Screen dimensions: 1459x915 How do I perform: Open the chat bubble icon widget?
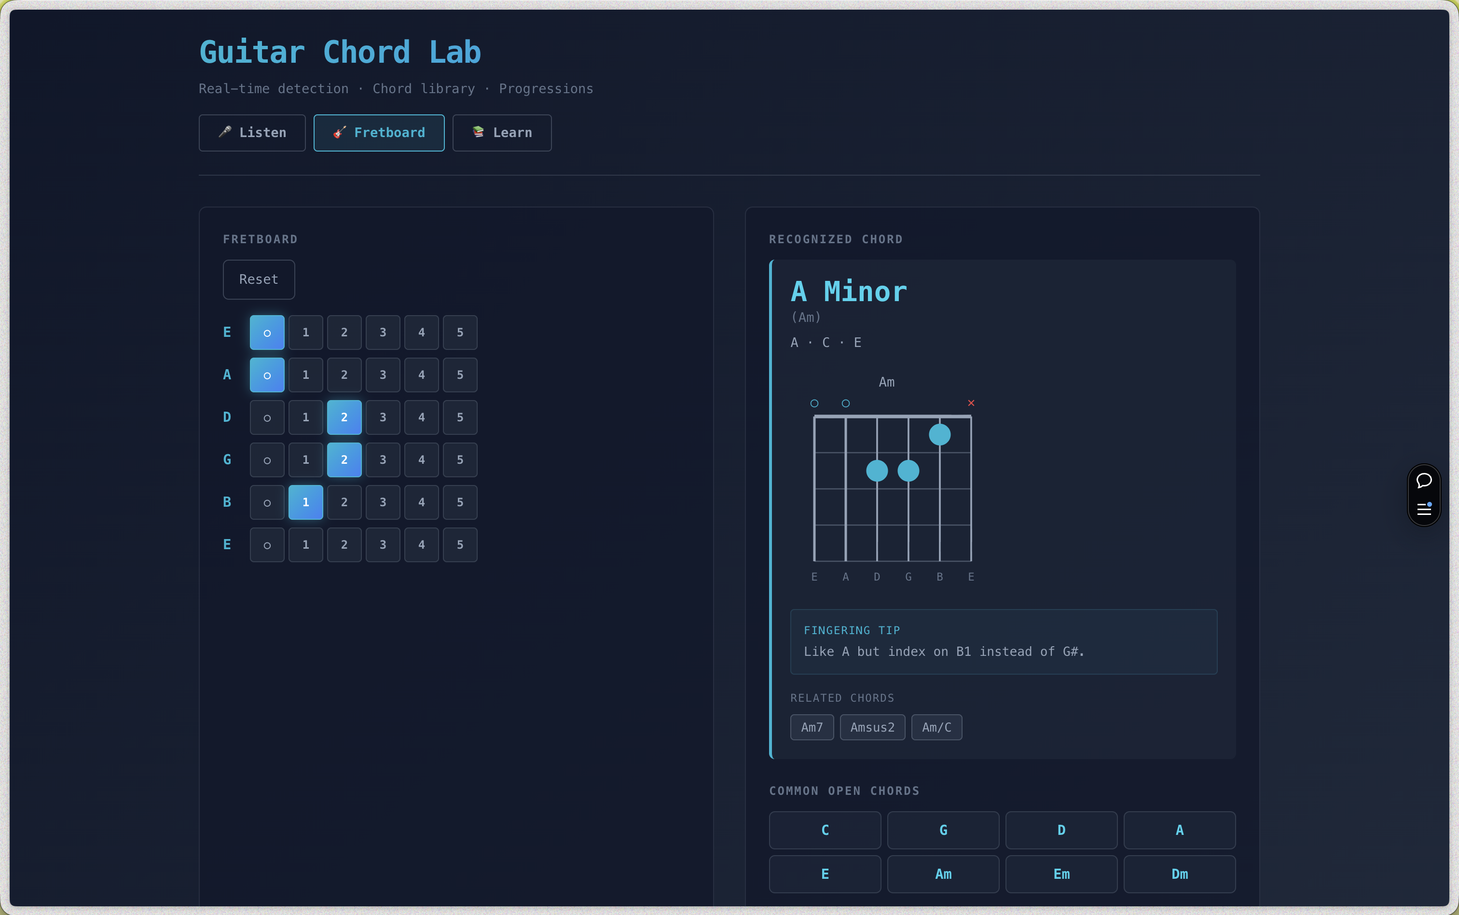coord(1424,481)
